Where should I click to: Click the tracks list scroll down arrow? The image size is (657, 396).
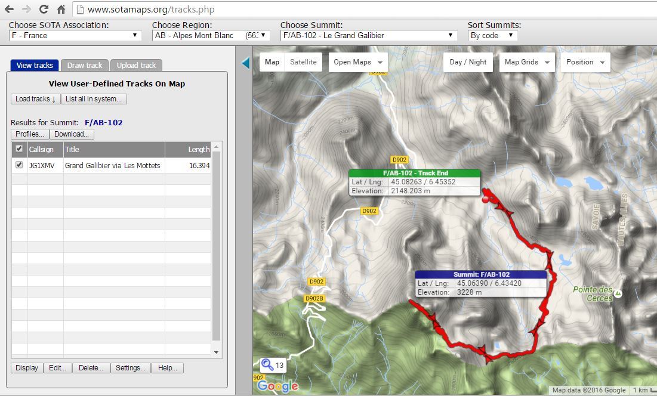point(216,352)
